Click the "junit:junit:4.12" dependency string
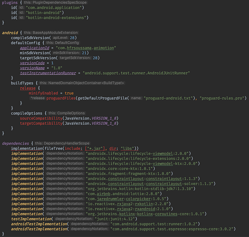This screenshot has height=237, width=249. pyautogui.click(x=115, y=219)
